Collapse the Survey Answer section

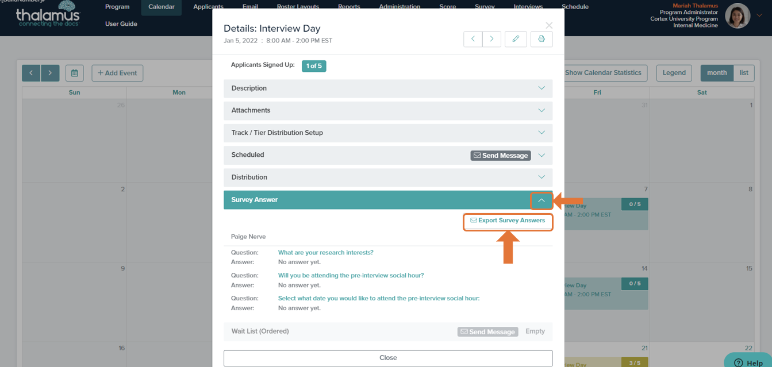(541, 200)
